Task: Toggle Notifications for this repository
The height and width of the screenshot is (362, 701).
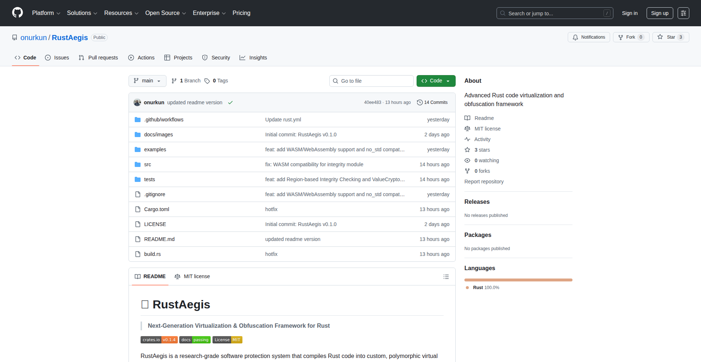Action: (589, 37)
